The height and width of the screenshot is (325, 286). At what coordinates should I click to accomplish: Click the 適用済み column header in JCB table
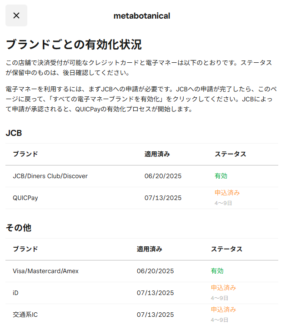point(157,154)
